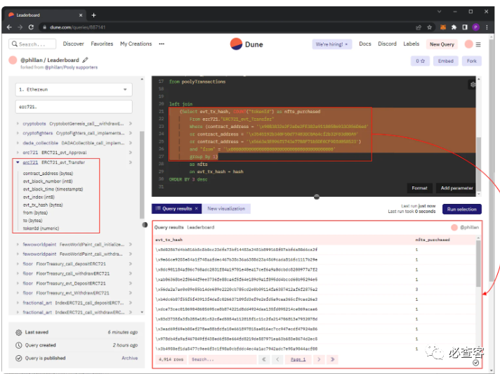The image size is (500, 374).
Task: Open the Ethereum dataset dropdown
Action: click(74, 90)
